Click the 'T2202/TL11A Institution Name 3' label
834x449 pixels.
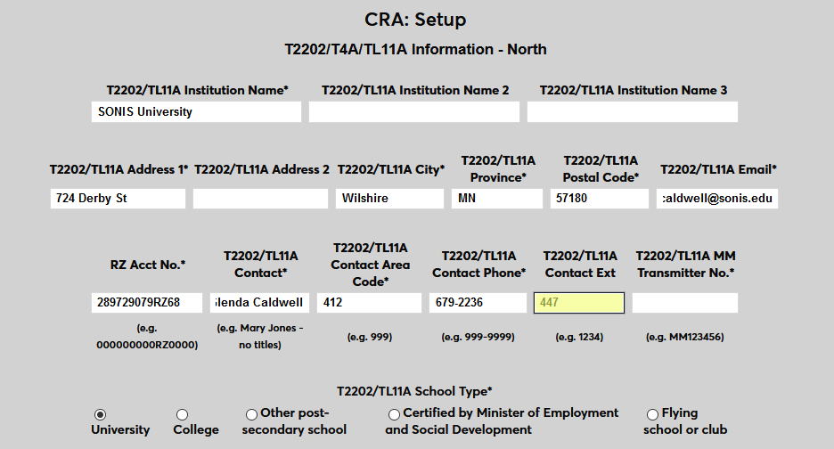[634, 91]
